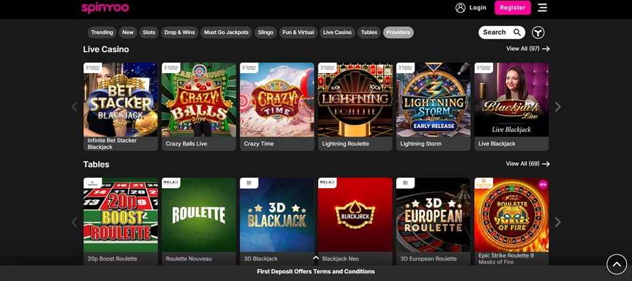Click Live Casino carousel right arrow

557,107
